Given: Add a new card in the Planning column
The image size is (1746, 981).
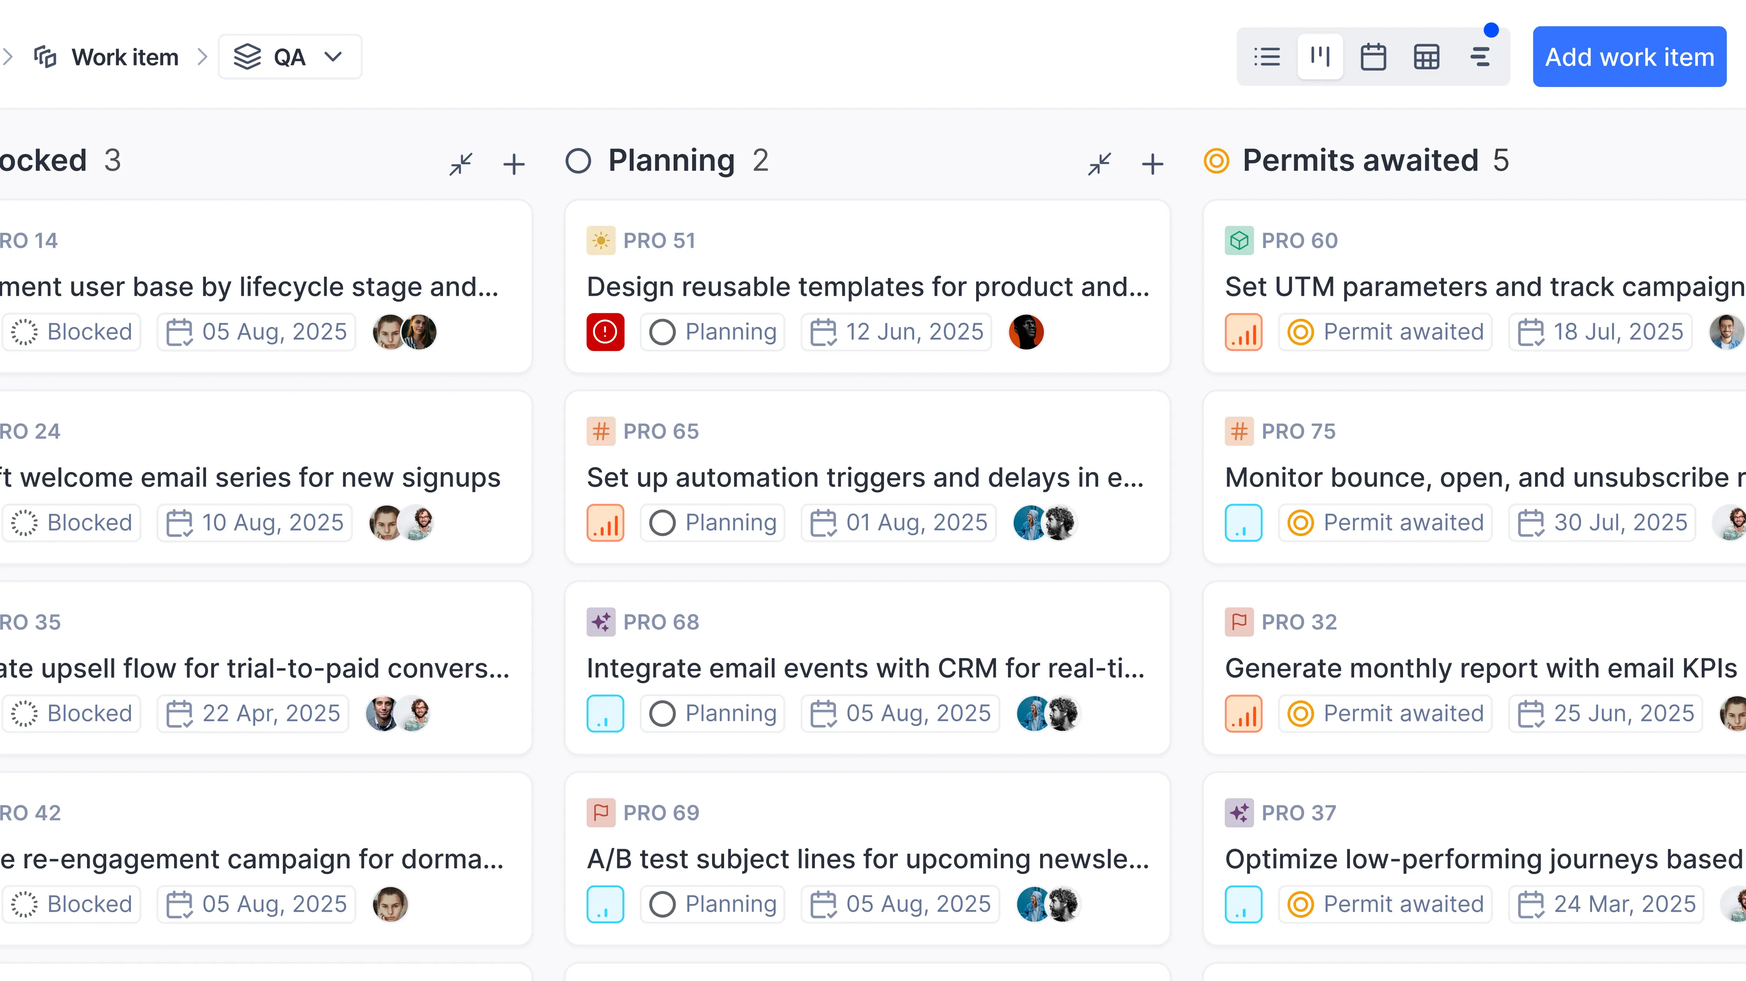Looking at the screenshot, I should point(1152,163).
